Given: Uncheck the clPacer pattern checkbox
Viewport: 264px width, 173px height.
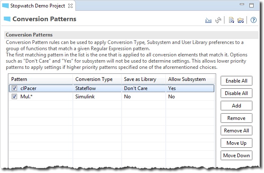Looking at the screenshot, I should point(14,88).
